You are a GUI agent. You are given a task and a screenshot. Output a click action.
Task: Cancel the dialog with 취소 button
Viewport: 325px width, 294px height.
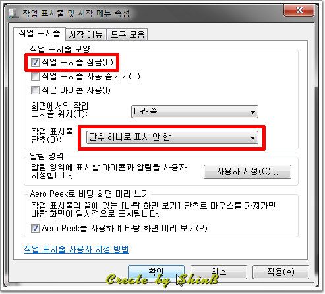coord(219,272)
